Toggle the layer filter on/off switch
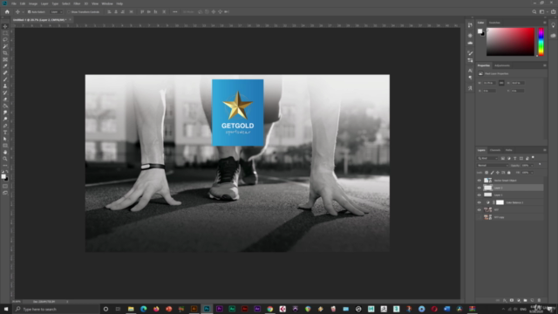558x314 pixels. 533,157
